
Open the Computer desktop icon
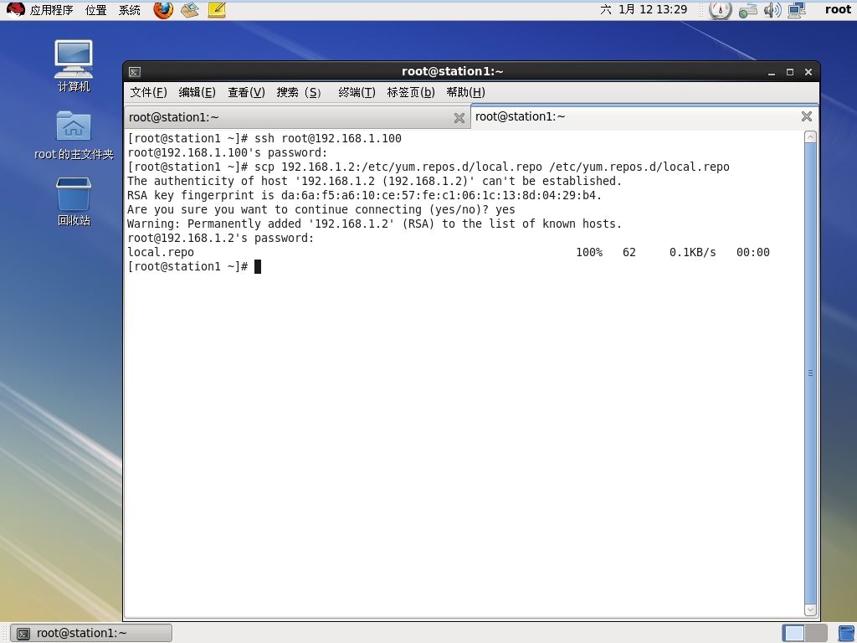[74, 65]
